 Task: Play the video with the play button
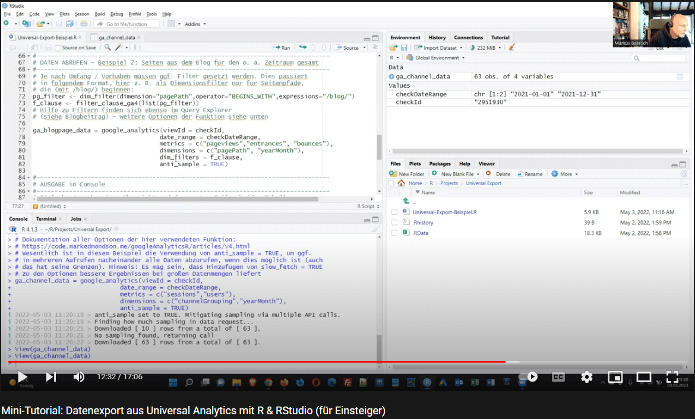pyautogui.click(x=22, y=377)
